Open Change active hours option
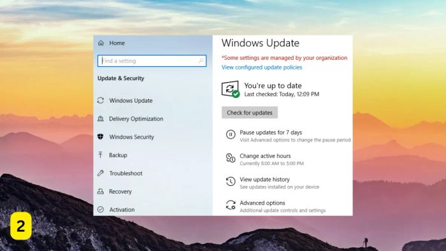 (265, 156)
